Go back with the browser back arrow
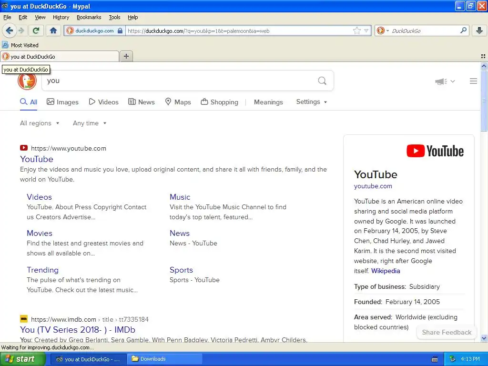The width and height of the screenshot is (488, 366). pos(9,30)
